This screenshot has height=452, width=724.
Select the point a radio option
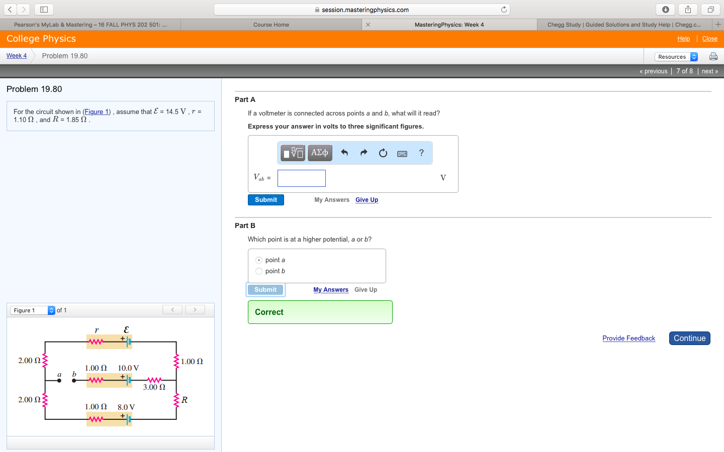pos(259,260)
